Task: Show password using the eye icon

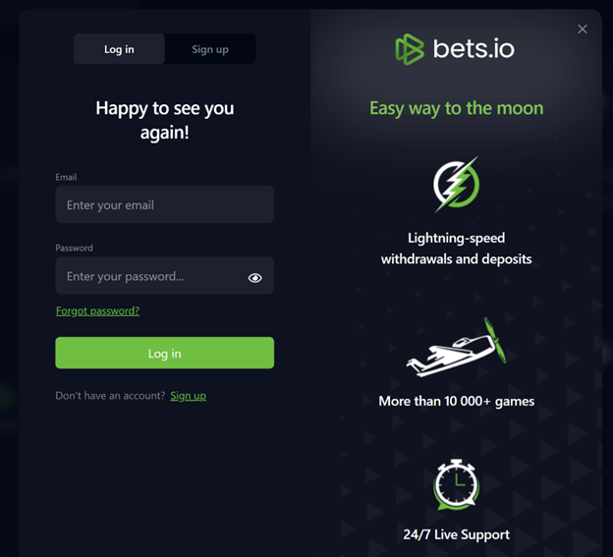Action: 255,278
